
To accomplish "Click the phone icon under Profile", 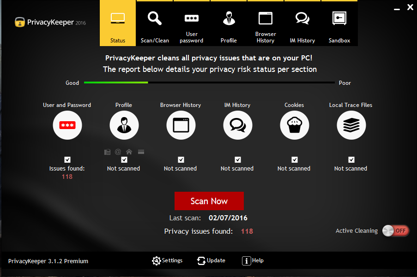I will point(107,152).
